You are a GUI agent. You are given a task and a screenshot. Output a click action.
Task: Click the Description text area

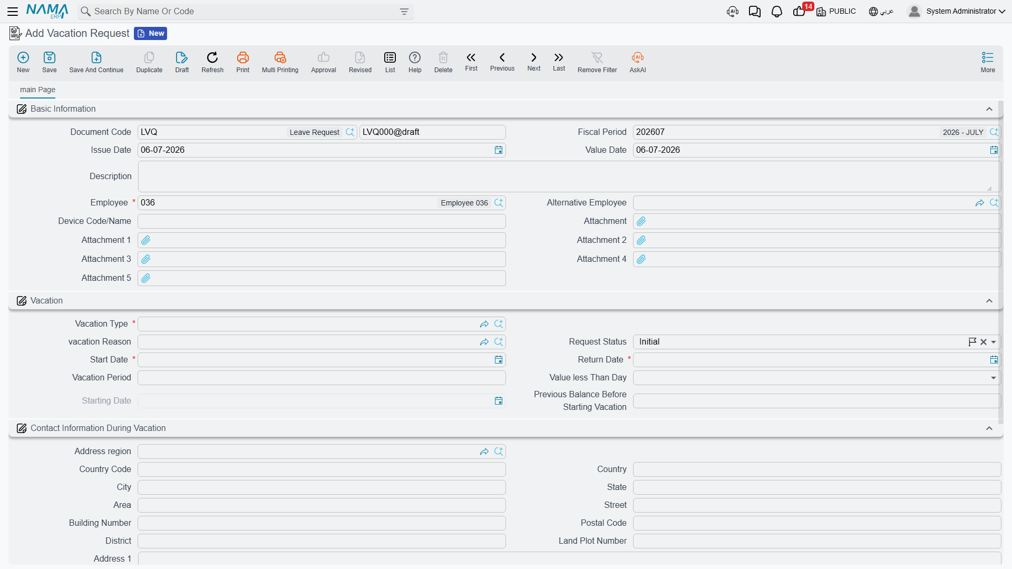[x=569, y=176]
